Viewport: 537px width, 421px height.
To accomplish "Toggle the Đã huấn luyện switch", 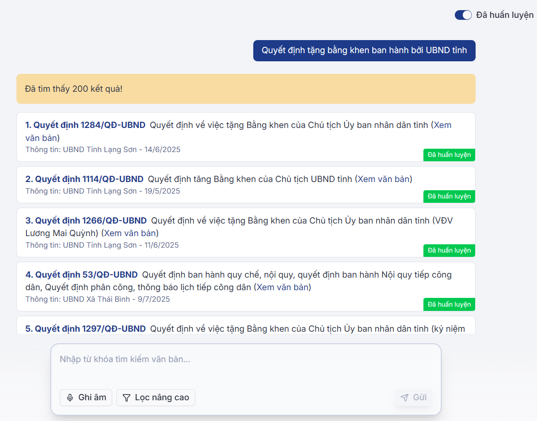I will 463,15.
